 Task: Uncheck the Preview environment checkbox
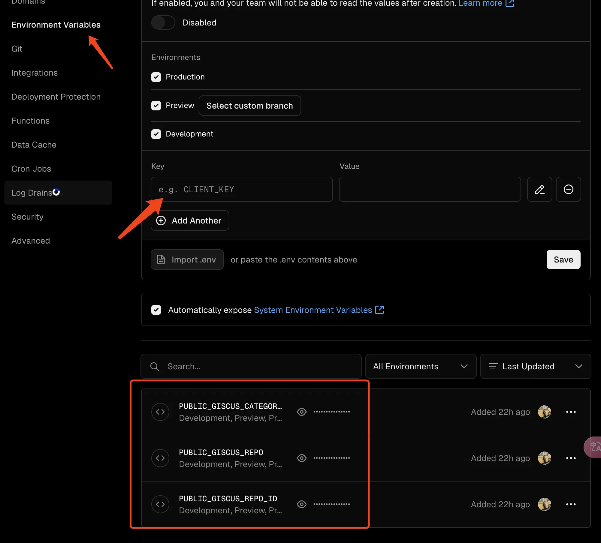click(x=156, y=106)
